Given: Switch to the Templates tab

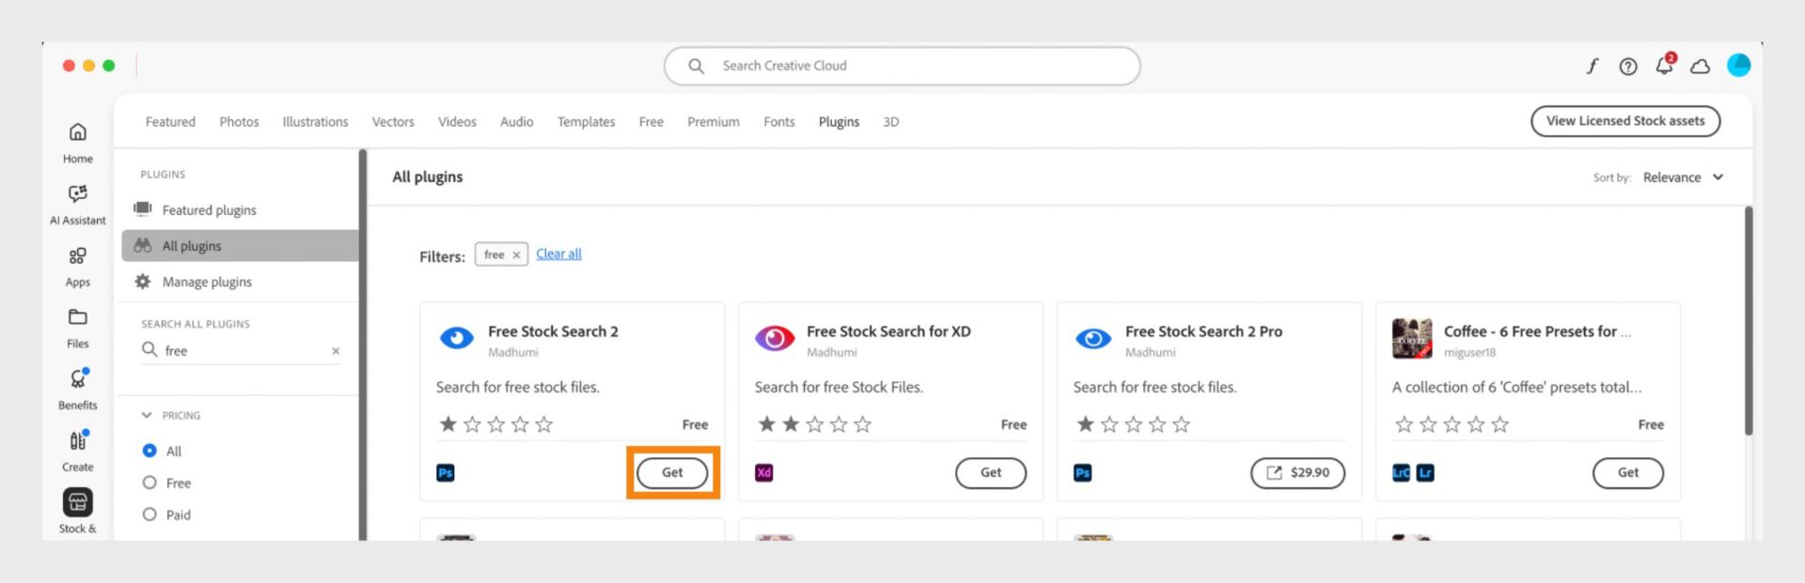Looking at the screenshot, I should pos(586,122).
